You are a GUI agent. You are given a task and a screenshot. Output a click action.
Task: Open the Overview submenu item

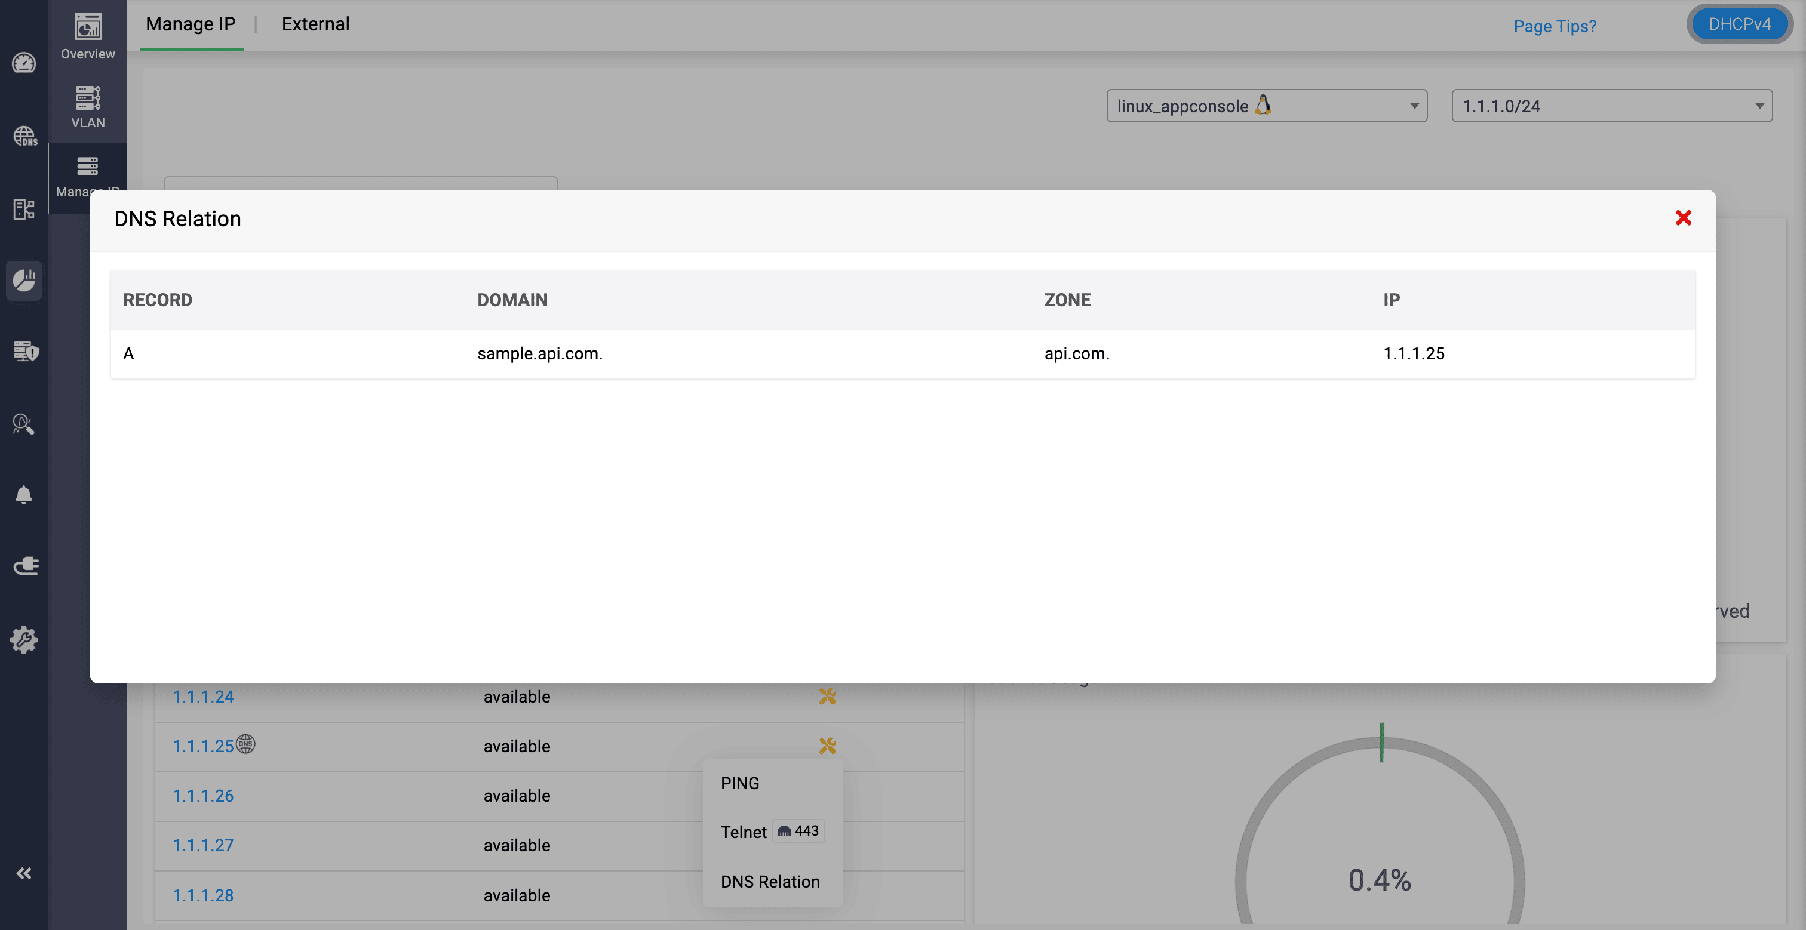coord(88,36)
